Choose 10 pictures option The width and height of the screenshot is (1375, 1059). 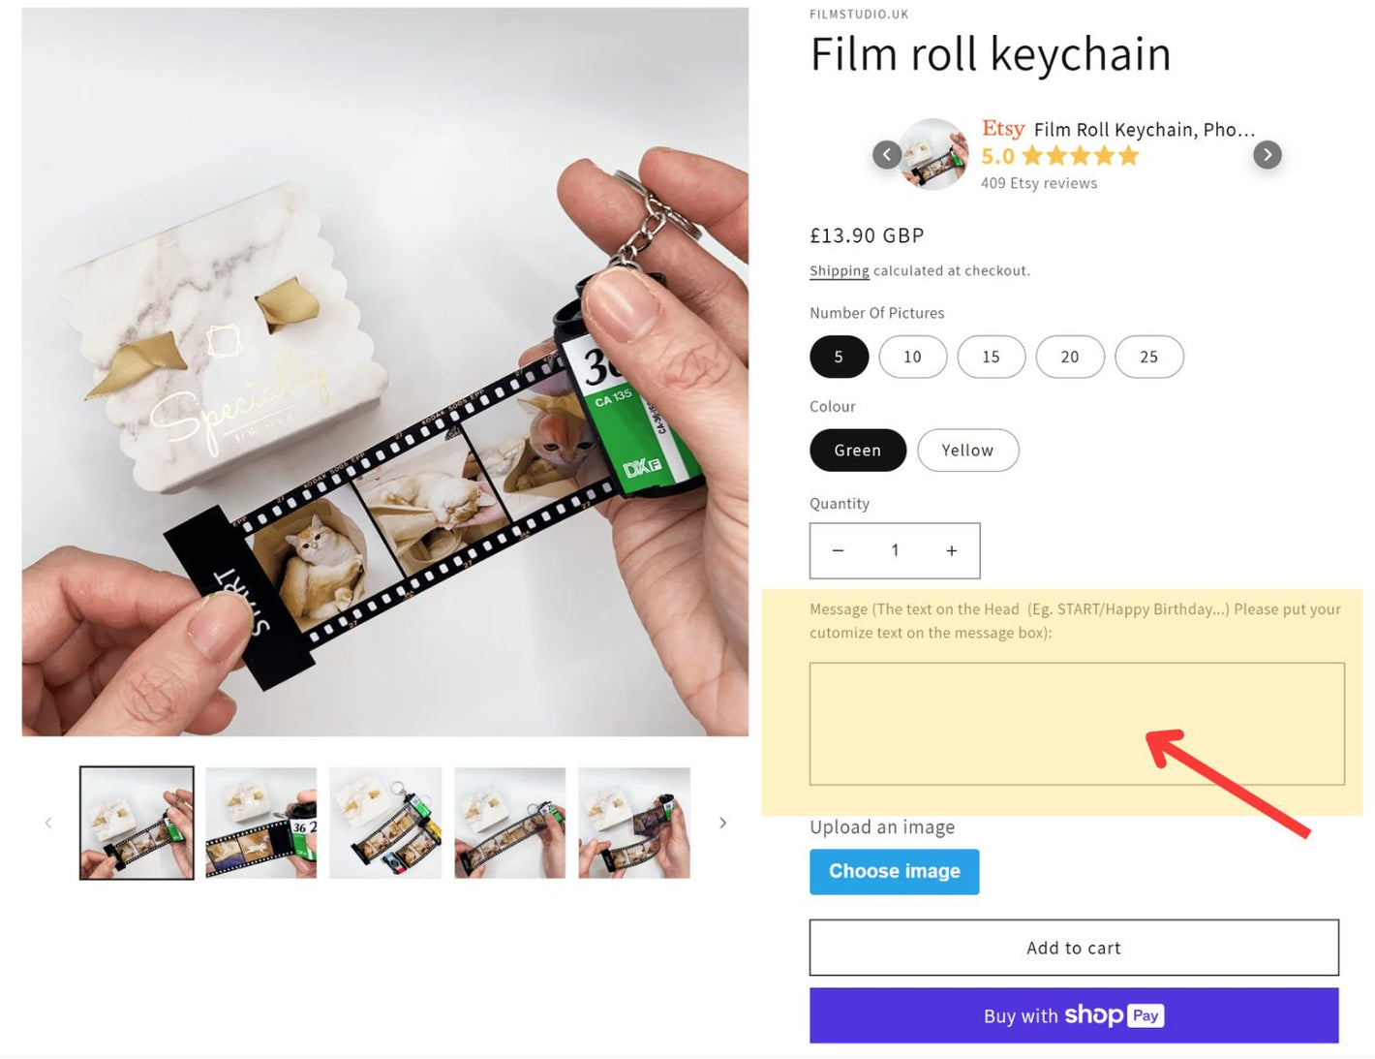[912, 357]
